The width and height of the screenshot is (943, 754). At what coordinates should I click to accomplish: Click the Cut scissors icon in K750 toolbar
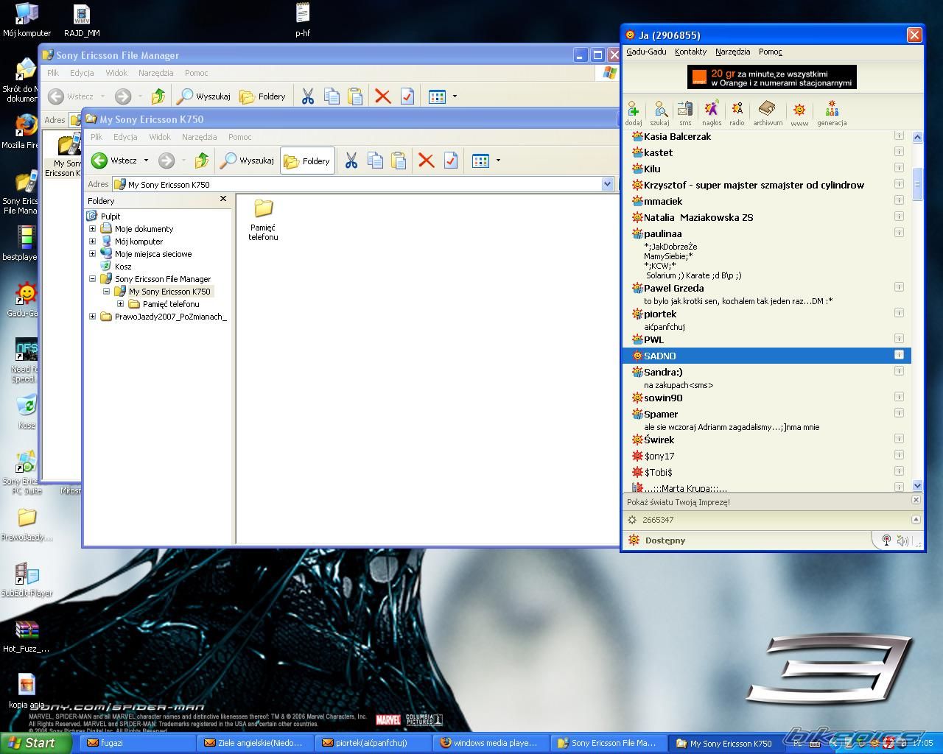coord(351,161)
